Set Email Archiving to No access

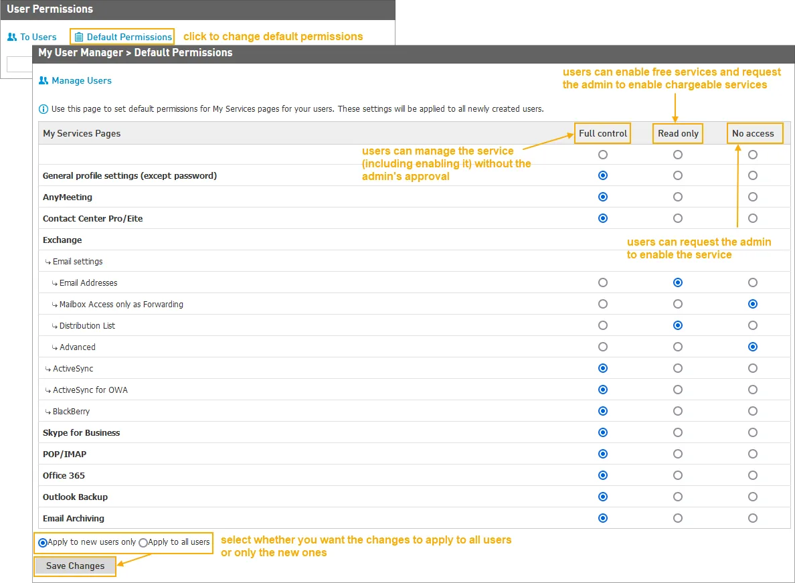pos(752,518)
